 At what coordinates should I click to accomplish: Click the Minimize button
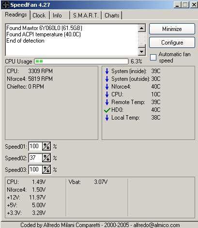[x=172, y=29]
